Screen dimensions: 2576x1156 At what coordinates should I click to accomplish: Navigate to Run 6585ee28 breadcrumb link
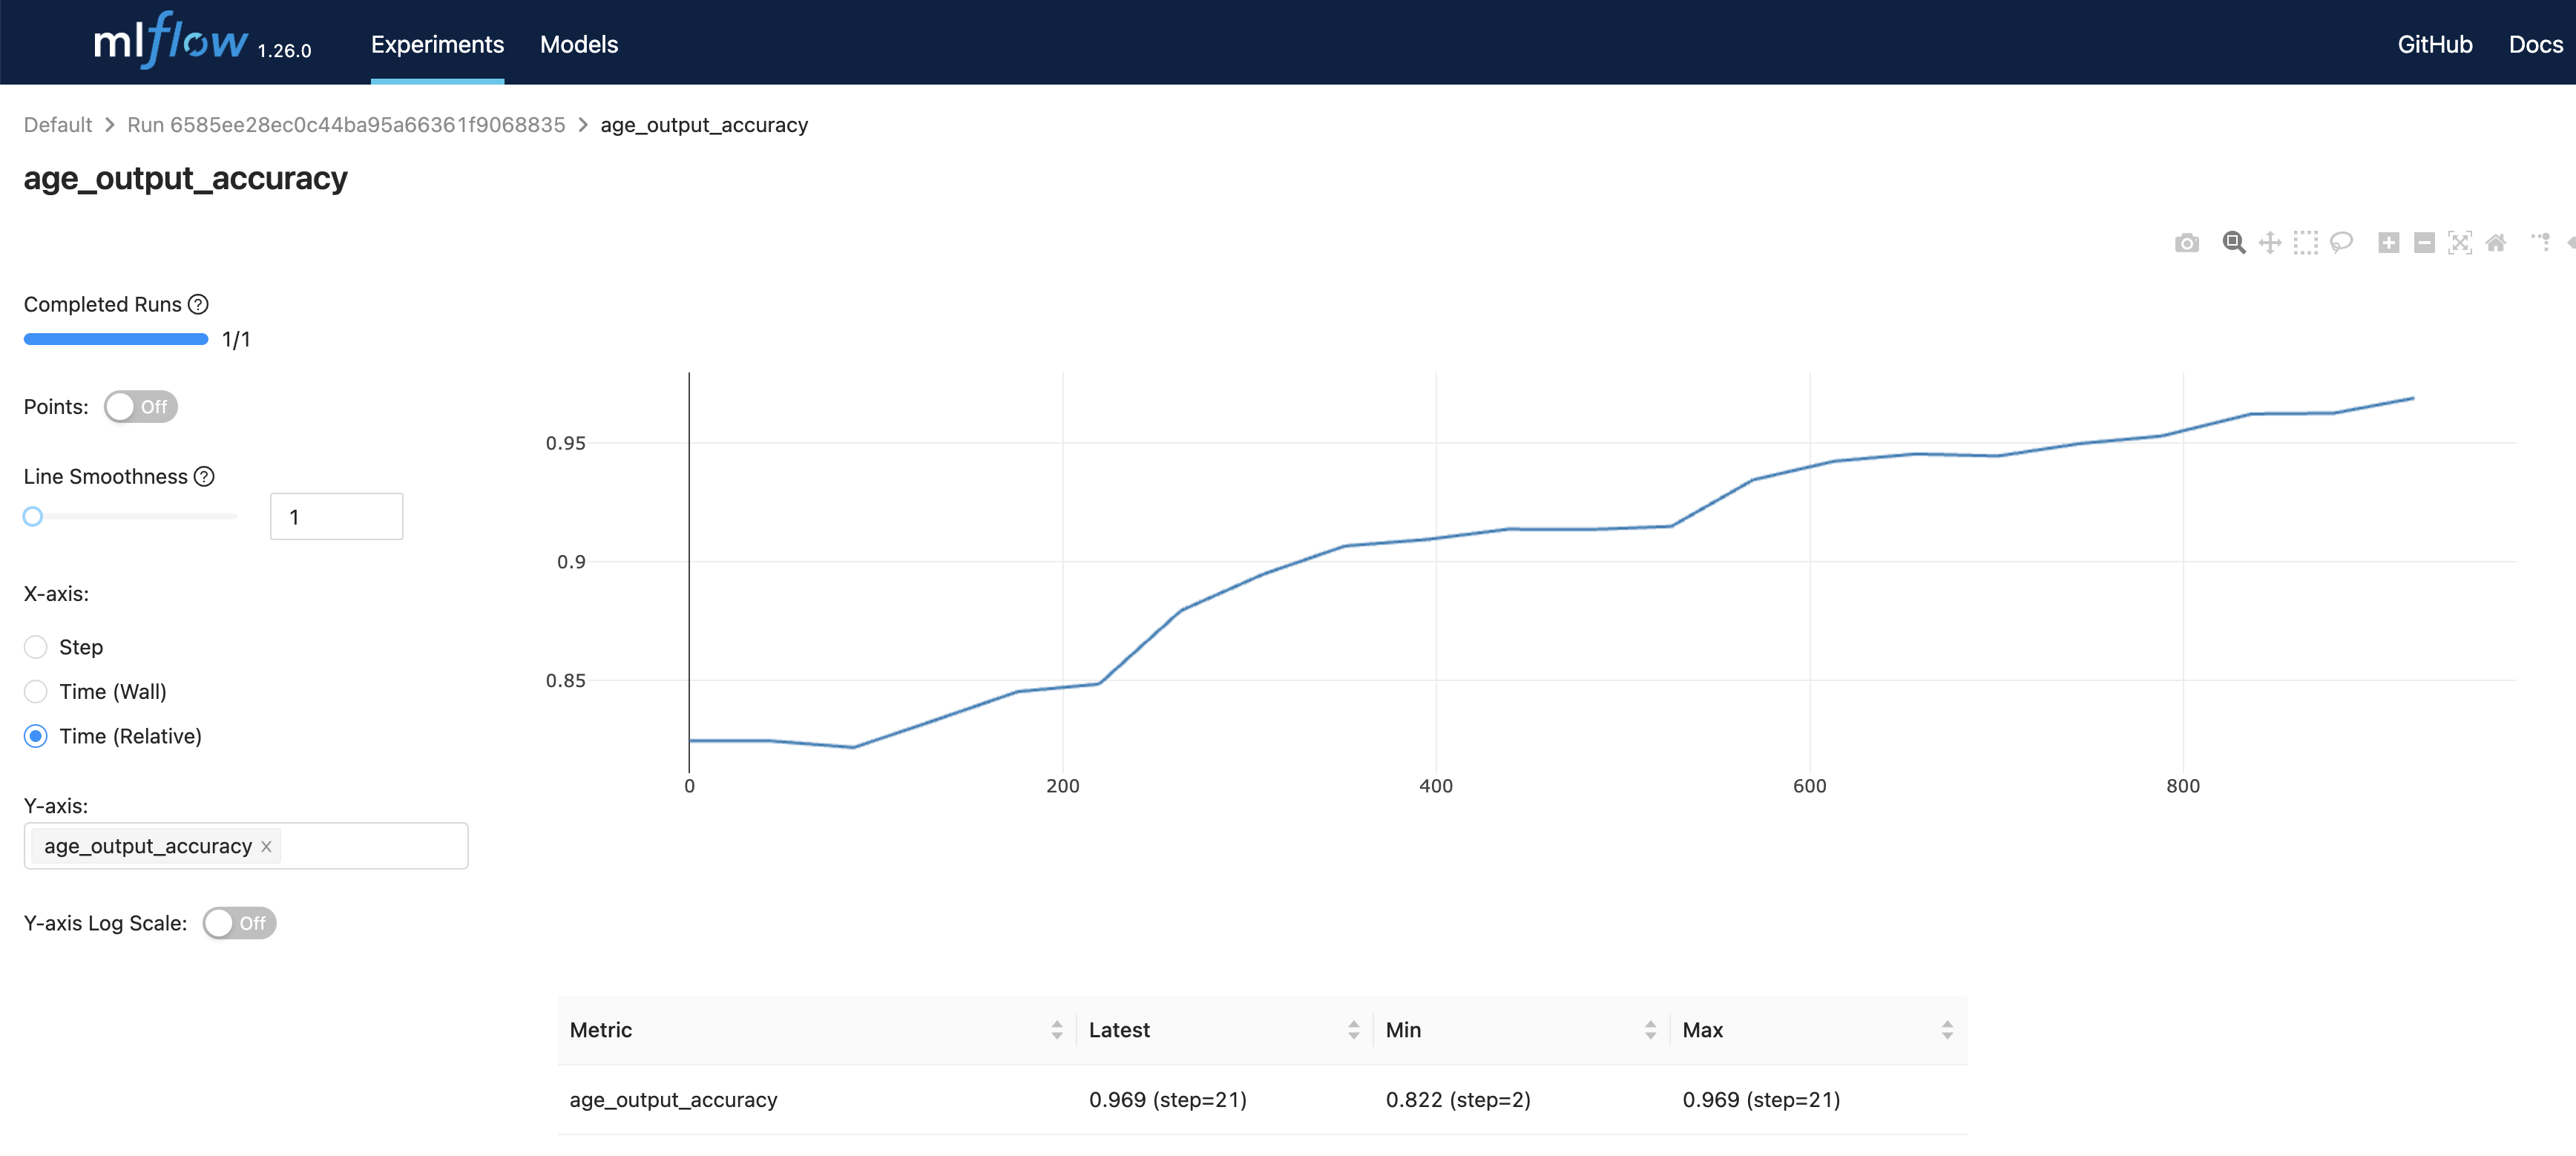(x=345, y=125)
